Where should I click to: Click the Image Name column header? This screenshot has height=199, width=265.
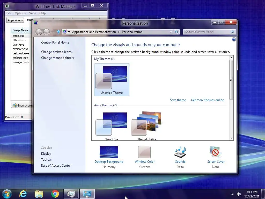(21, 30)
